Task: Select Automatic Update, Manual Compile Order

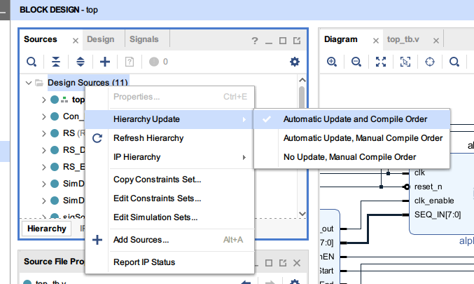Action: coord(363,138)
